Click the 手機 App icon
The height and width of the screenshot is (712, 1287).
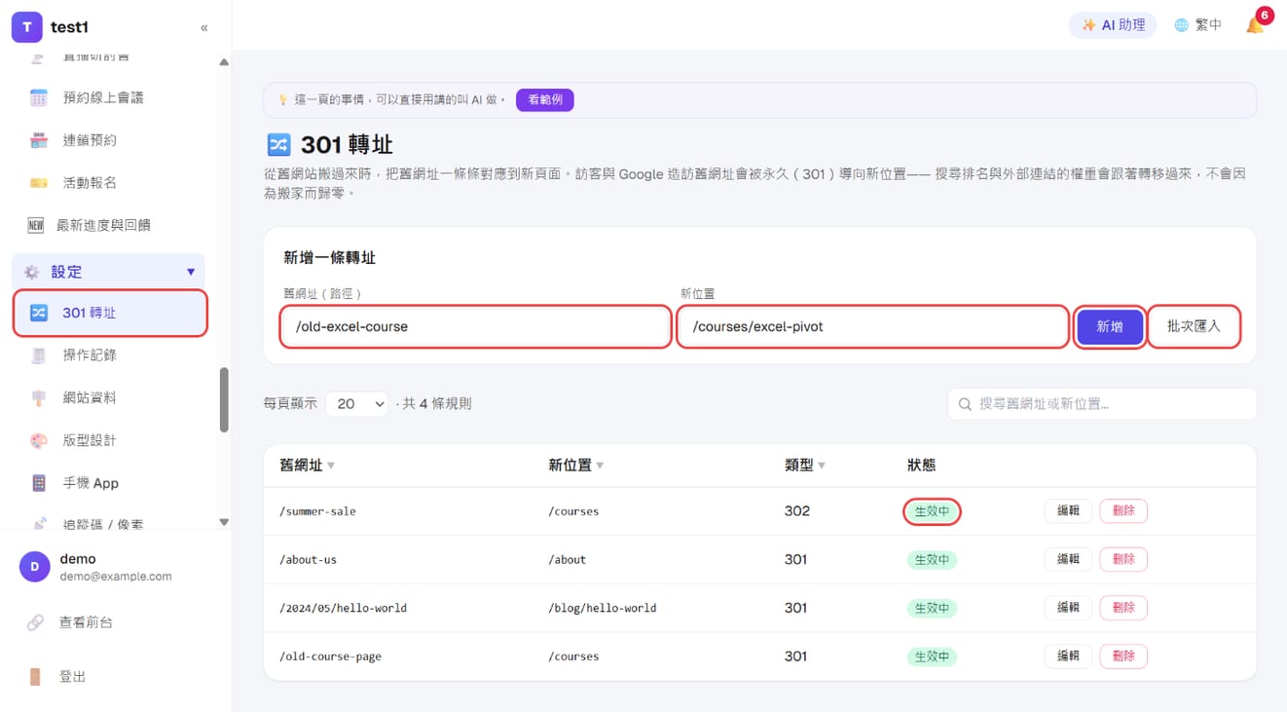pos(38,483)
